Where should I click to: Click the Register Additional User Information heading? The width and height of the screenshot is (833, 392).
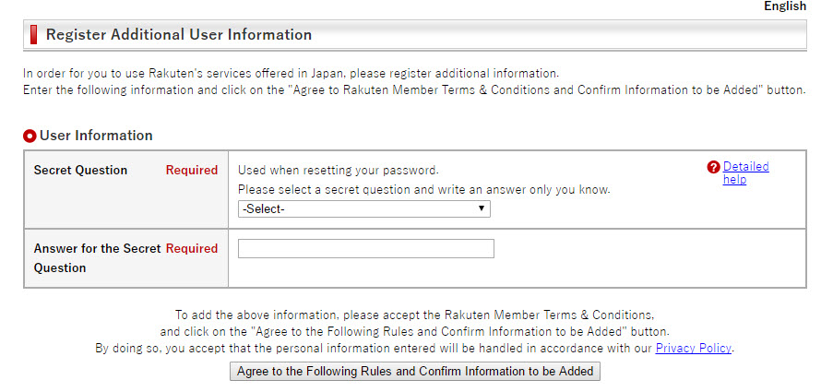[179, 34]
